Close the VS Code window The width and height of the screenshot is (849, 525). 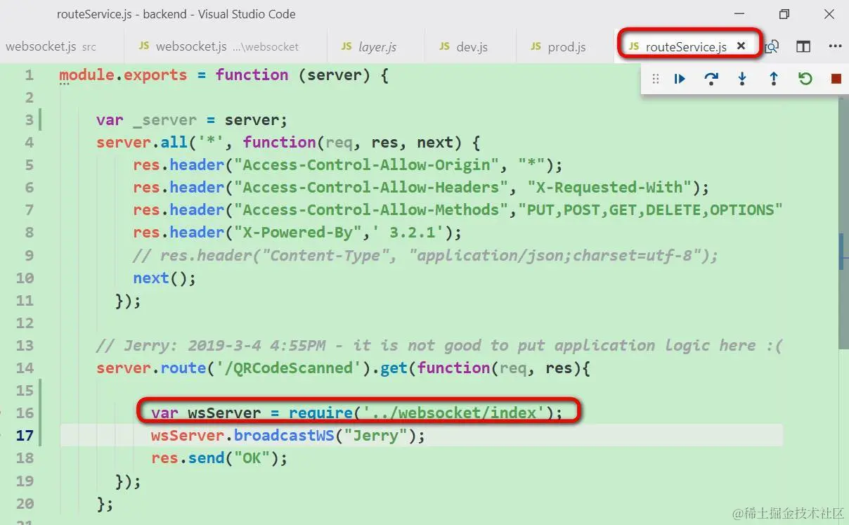click(829, 14)
